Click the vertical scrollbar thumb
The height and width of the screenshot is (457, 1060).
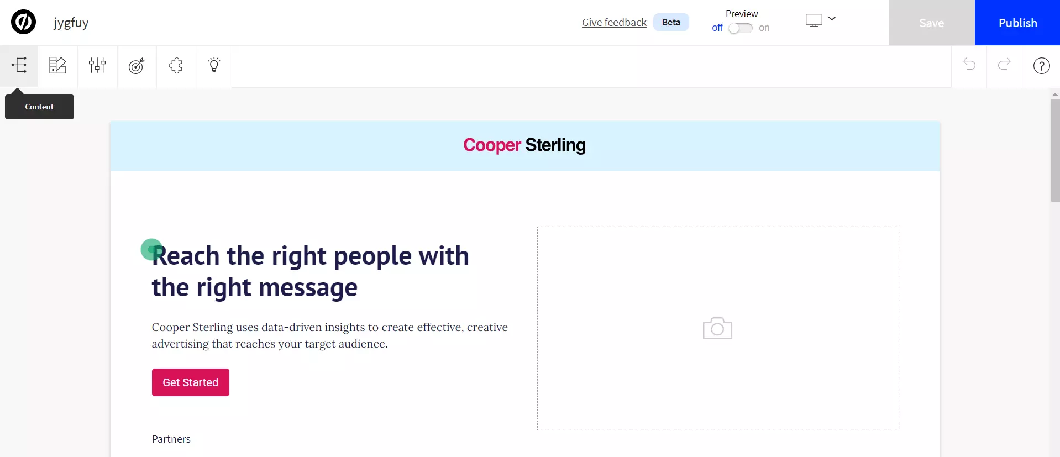coord(1054,150)
